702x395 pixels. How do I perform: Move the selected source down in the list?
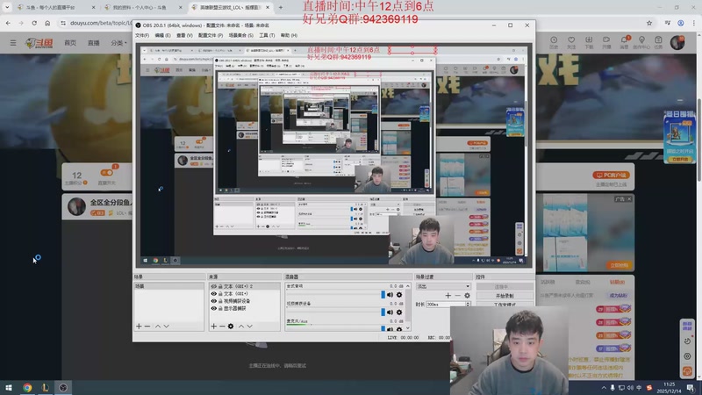click(250, 326)
